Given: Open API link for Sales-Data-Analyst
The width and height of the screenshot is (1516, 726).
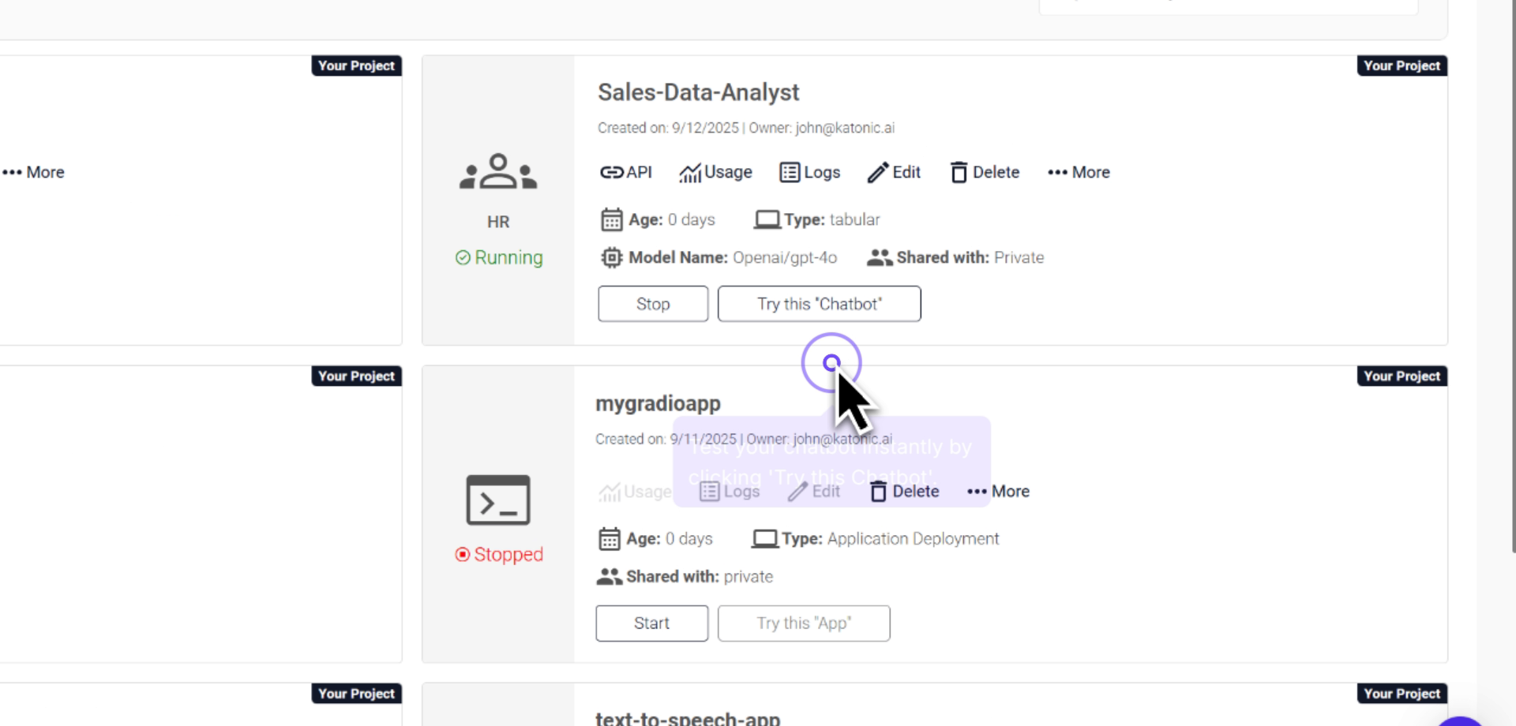Looking at the screenshot, I should 626,172.
